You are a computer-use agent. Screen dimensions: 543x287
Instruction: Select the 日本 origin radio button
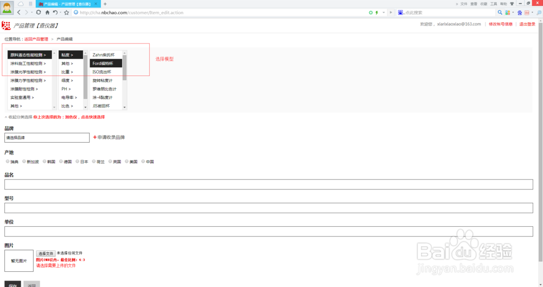[77, 161]
